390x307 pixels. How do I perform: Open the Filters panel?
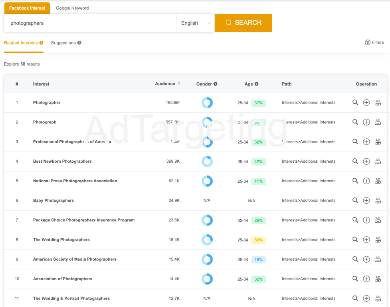[x=374, y=42]
